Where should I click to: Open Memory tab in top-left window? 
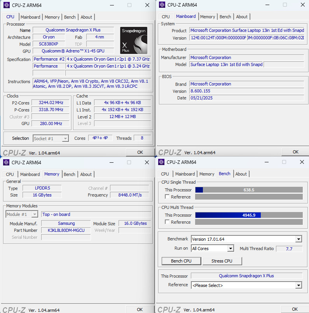[x=52, y=17]
